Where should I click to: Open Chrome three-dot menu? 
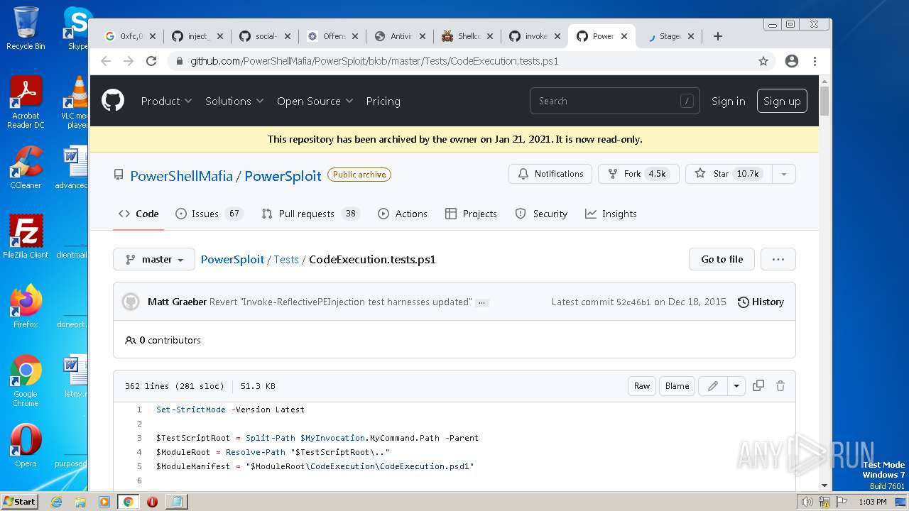pyautogui.click(x=815, y=61)
